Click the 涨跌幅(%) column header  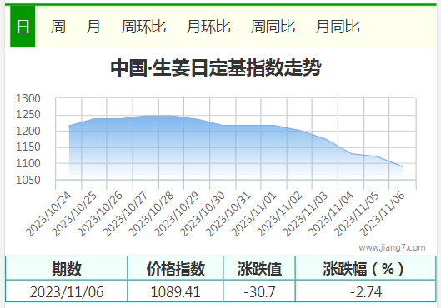366,268
